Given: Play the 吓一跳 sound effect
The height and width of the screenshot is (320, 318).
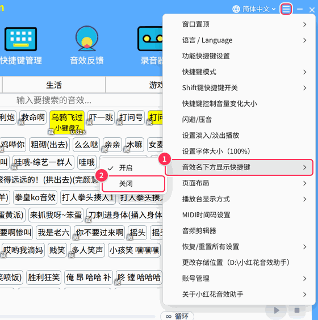Looking at the screenshot, I should [x=101, y=117].
